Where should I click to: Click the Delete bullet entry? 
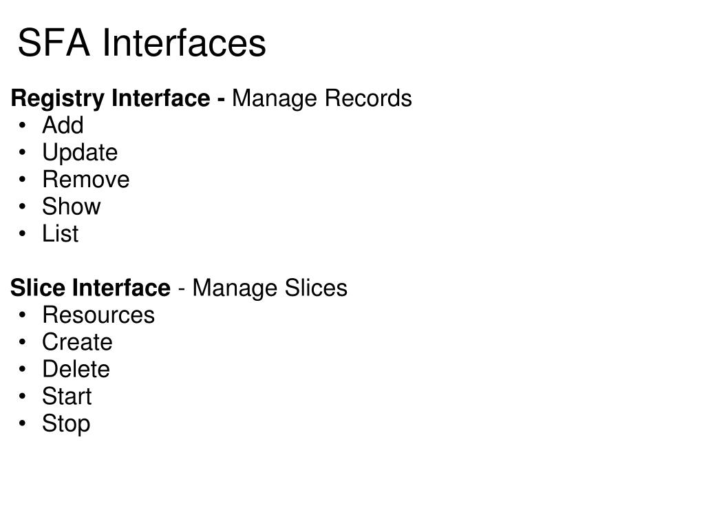point(76,369)
